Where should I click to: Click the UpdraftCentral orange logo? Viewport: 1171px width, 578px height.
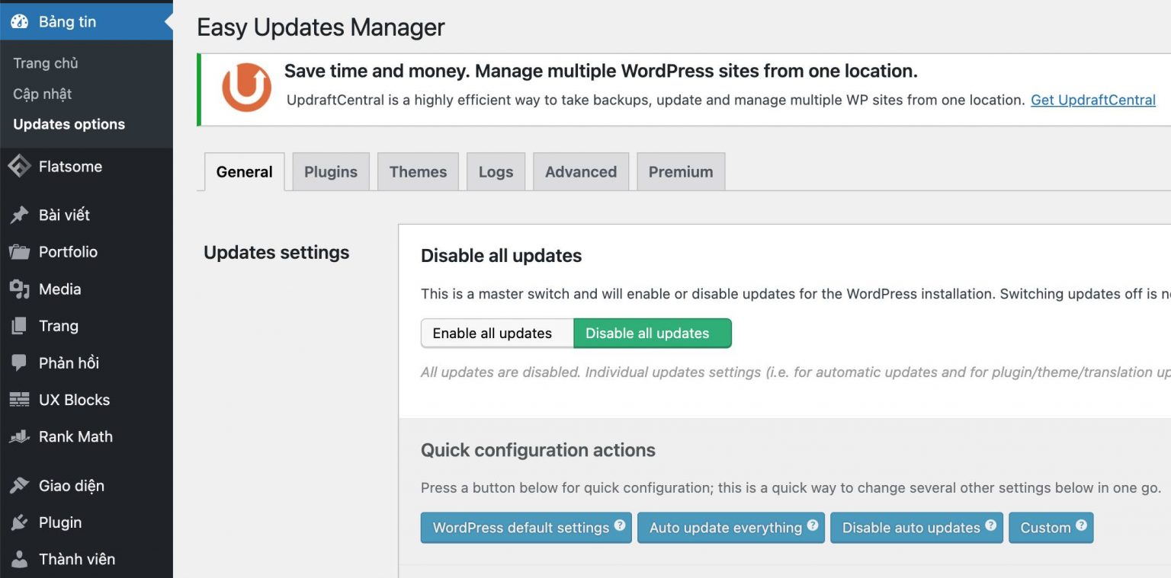pyautogui.click(x=246, y=88)
